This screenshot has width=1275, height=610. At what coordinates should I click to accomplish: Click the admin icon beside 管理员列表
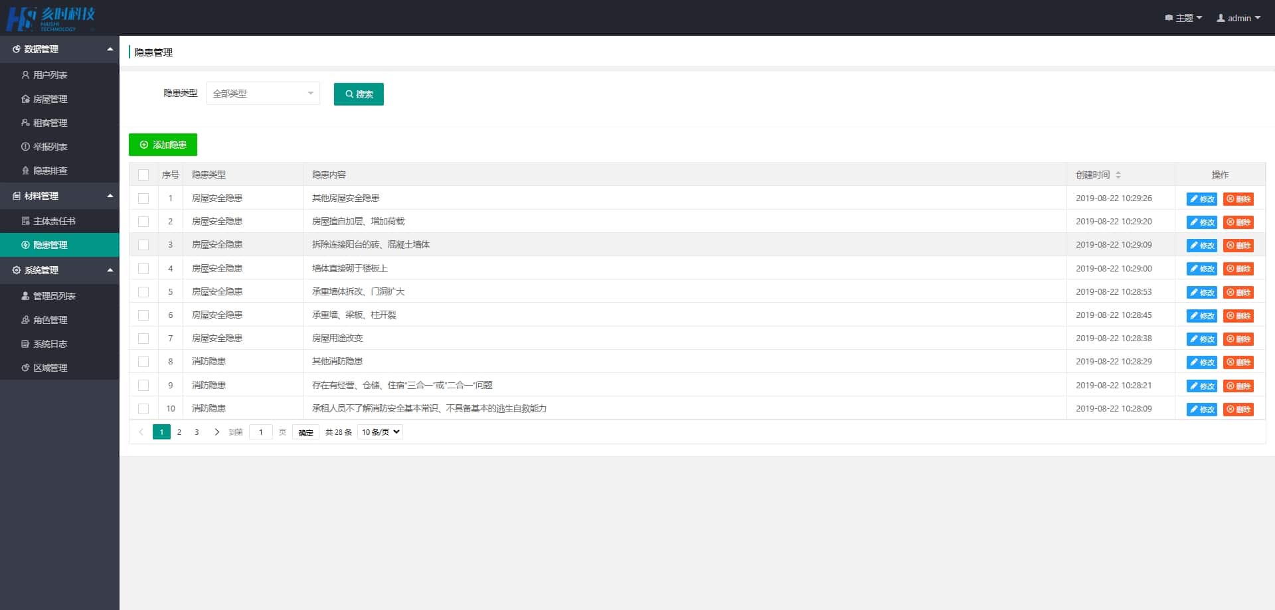[25, 296]
